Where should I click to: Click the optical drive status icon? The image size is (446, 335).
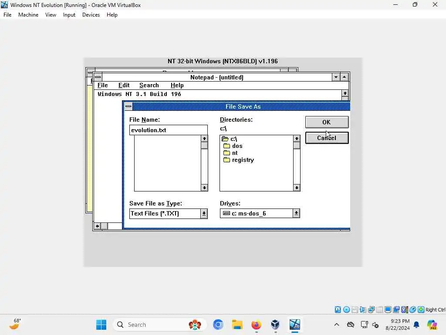point(346,310)
